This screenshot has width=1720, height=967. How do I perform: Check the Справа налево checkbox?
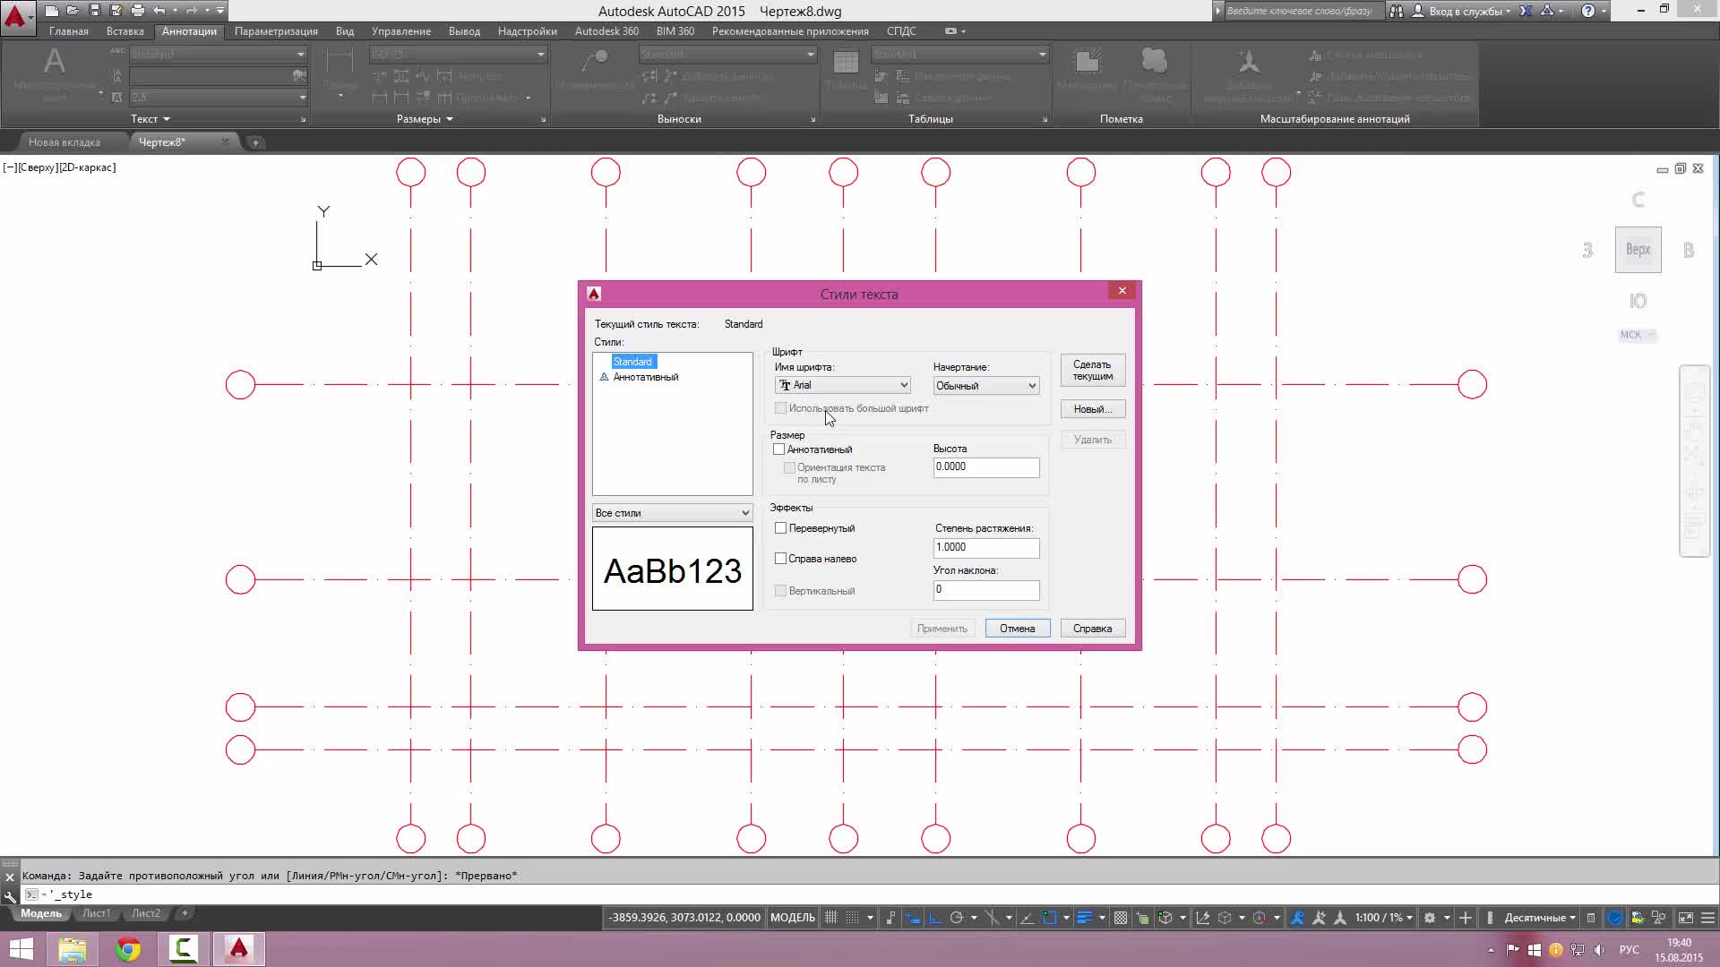(780, 559)
